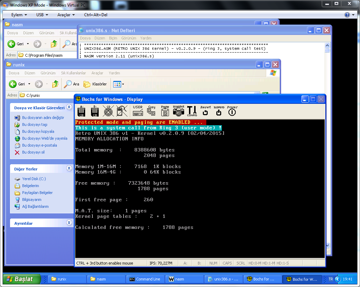The image size is (360, 287).
Task: Toggle Klasörler folders pane in runix
Action: (x=95, y=84)
